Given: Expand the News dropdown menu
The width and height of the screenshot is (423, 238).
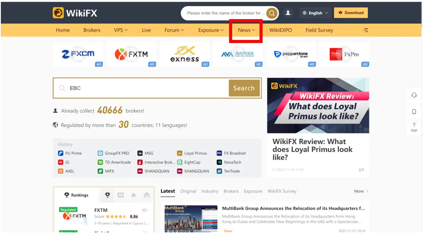Looking at the screenshot, I should tap(246, 30).
